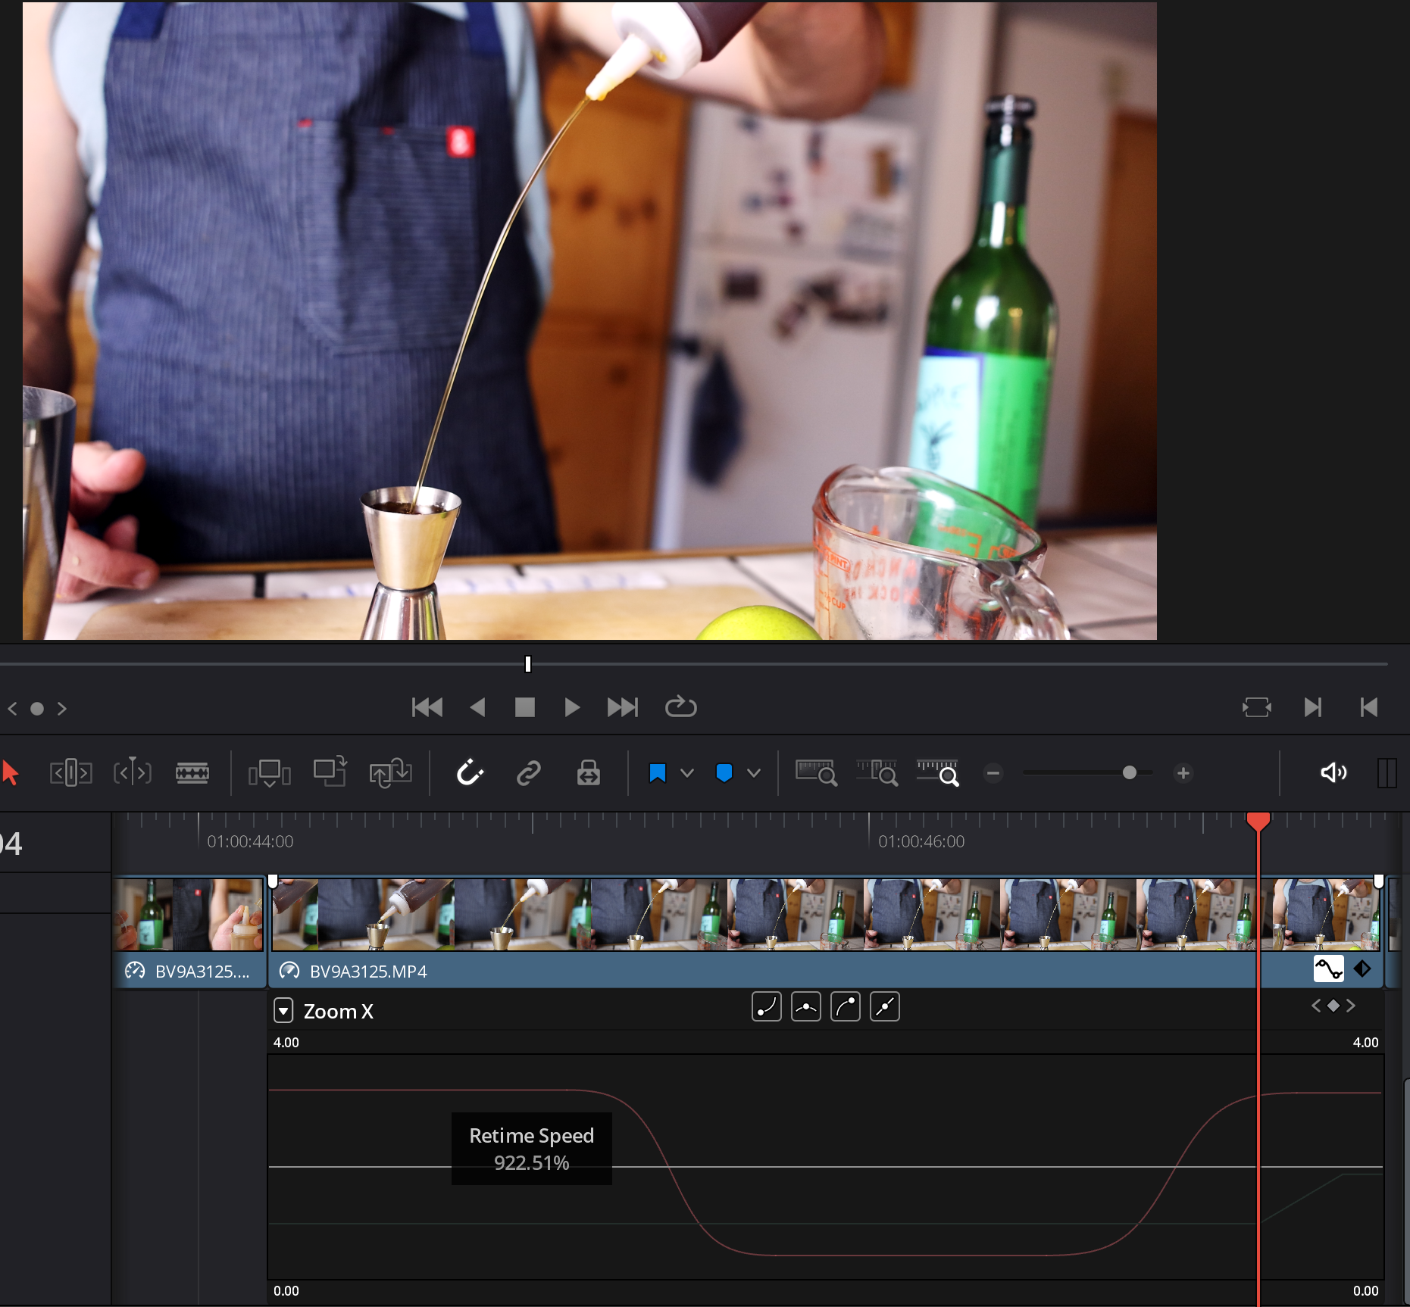Jump to the first frame
Image resolution: width=1410 pixels, height=1307 pixels.
pyautogui.click(x=427, y=707)
